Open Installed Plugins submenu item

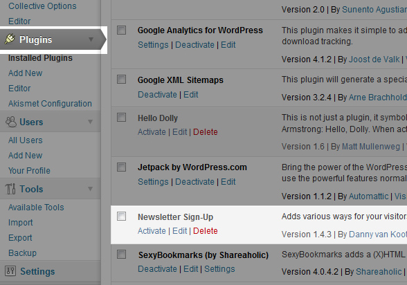(40, 58)
